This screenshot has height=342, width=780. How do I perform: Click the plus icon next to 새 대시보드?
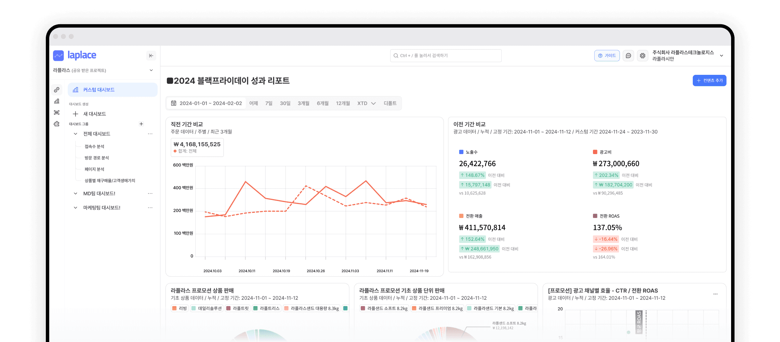(x=76, y=114)
